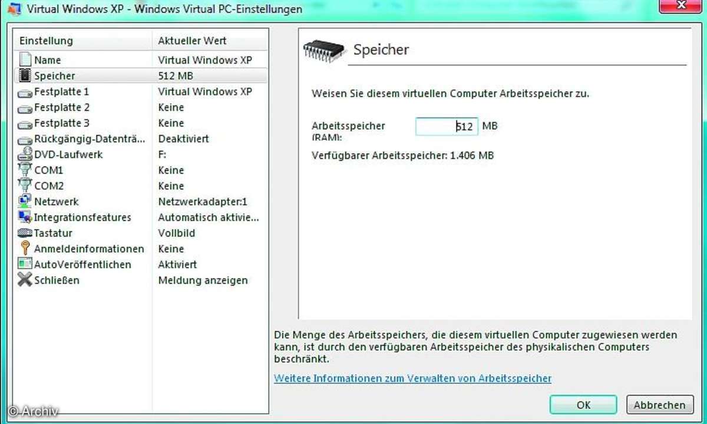
Task: Open the Integrationsfeatures setting
Action: coord(82,217)
